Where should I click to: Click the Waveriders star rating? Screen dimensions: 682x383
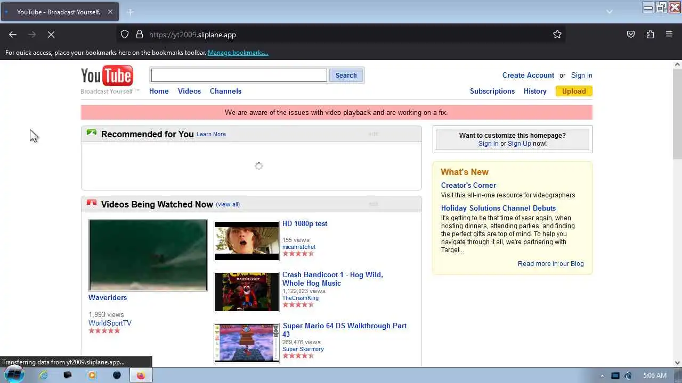click(x=104, y=330)
